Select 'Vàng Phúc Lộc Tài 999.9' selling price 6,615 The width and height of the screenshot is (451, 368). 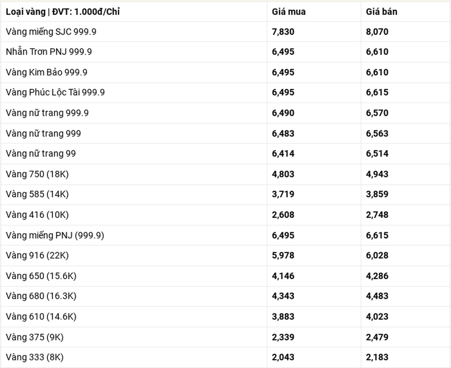377,92
